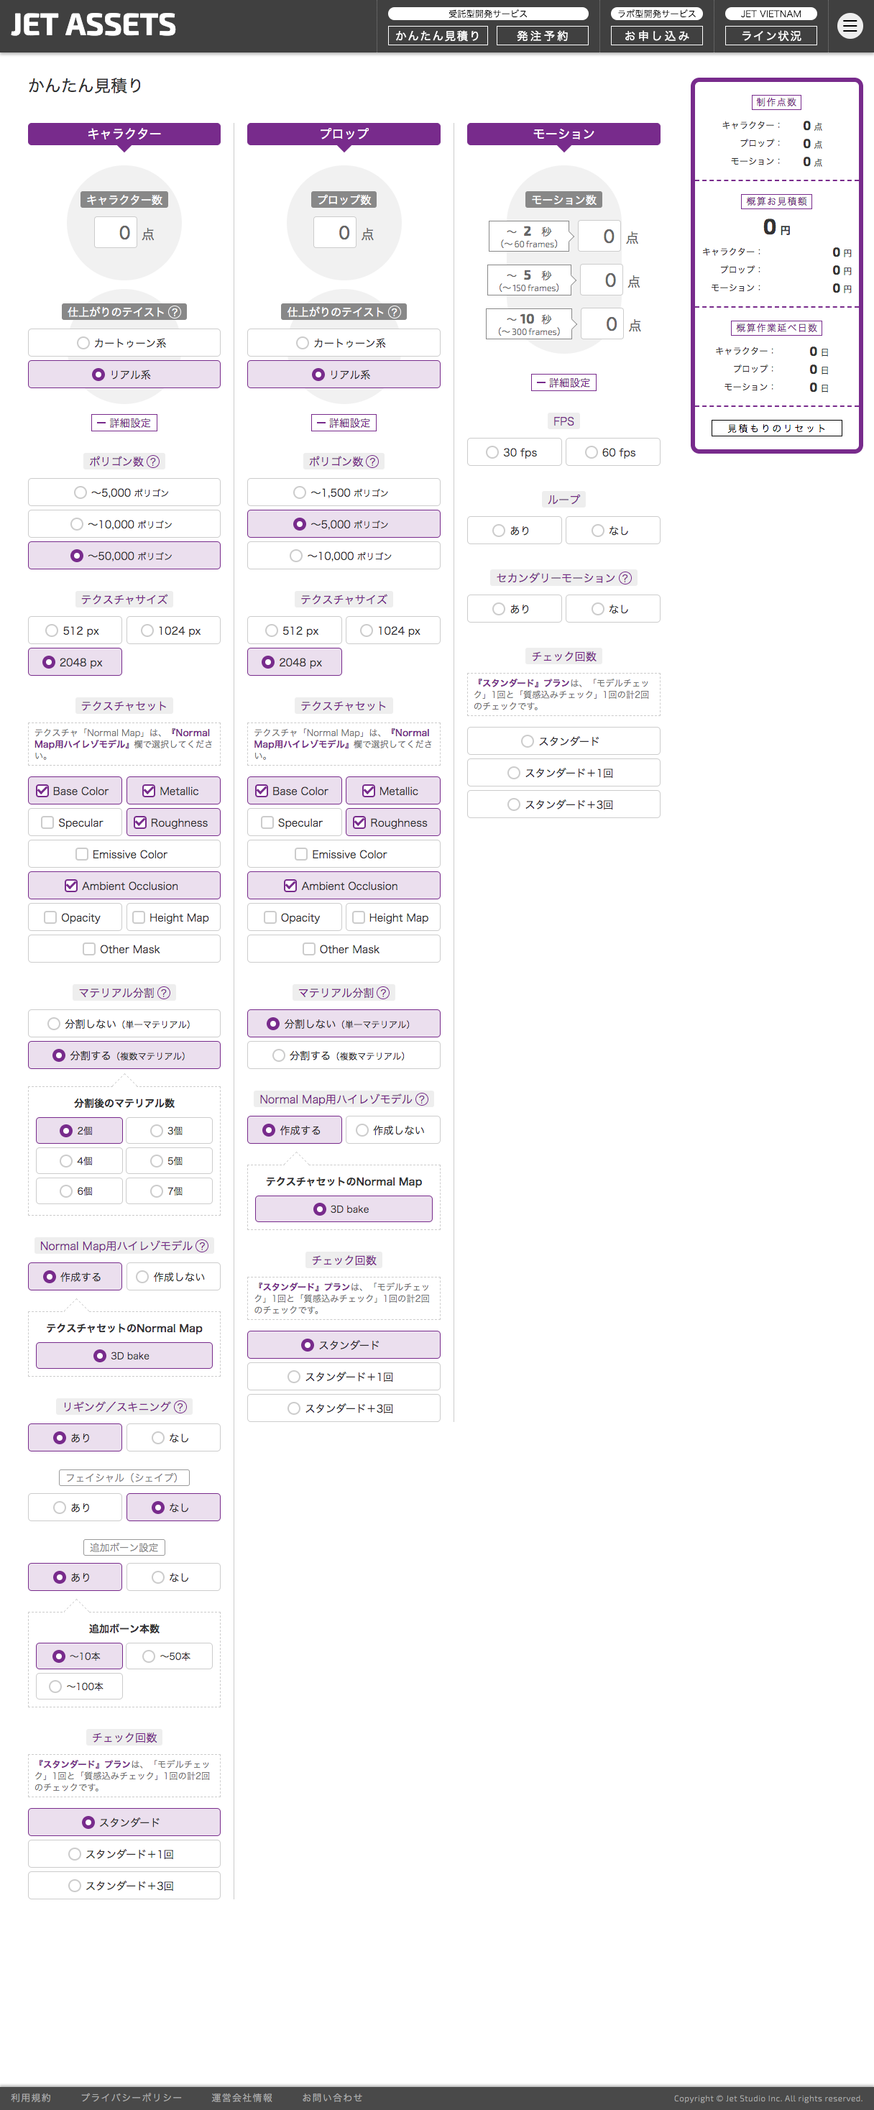The image size is (874, 2110).
Task: Click help icon next to character ポリゴン数
Action: click(153, 462)
